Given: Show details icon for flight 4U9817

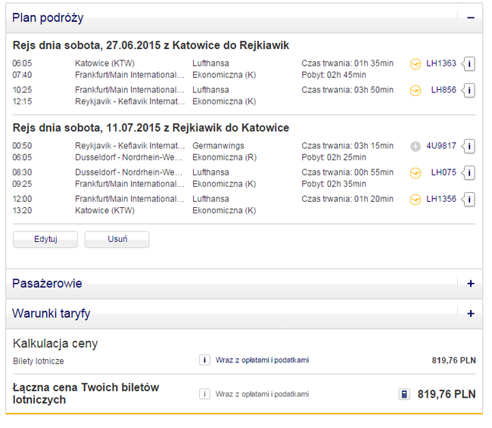Looking at the screenshot, I should click(x=469, y=146).
